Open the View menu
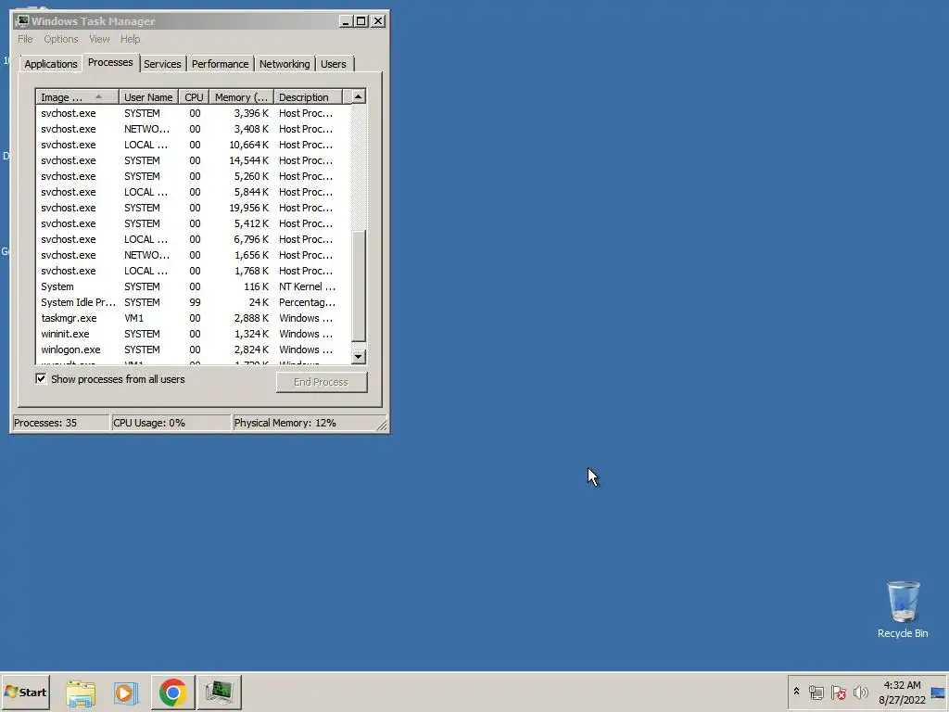 pos(99,39)
